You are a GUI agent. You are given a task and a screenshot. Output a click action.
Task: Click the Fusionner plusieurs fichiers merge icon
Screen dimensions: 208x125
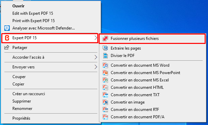(x=105, y=39)
